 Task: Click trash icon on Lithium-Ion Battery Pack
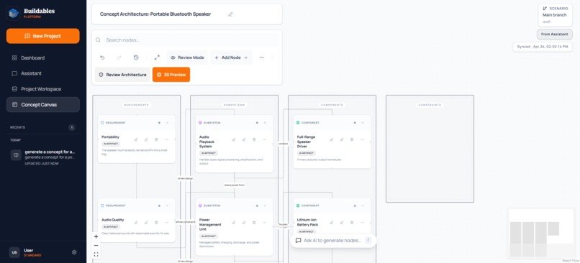pos(352,222)
